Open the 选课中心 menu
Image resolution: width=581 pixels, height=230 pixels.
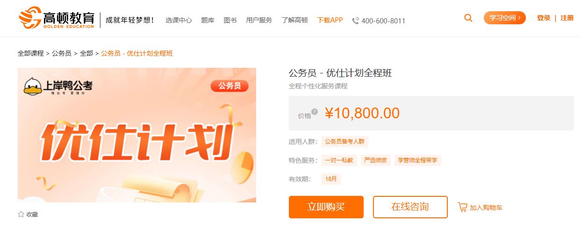coord(179,20)
